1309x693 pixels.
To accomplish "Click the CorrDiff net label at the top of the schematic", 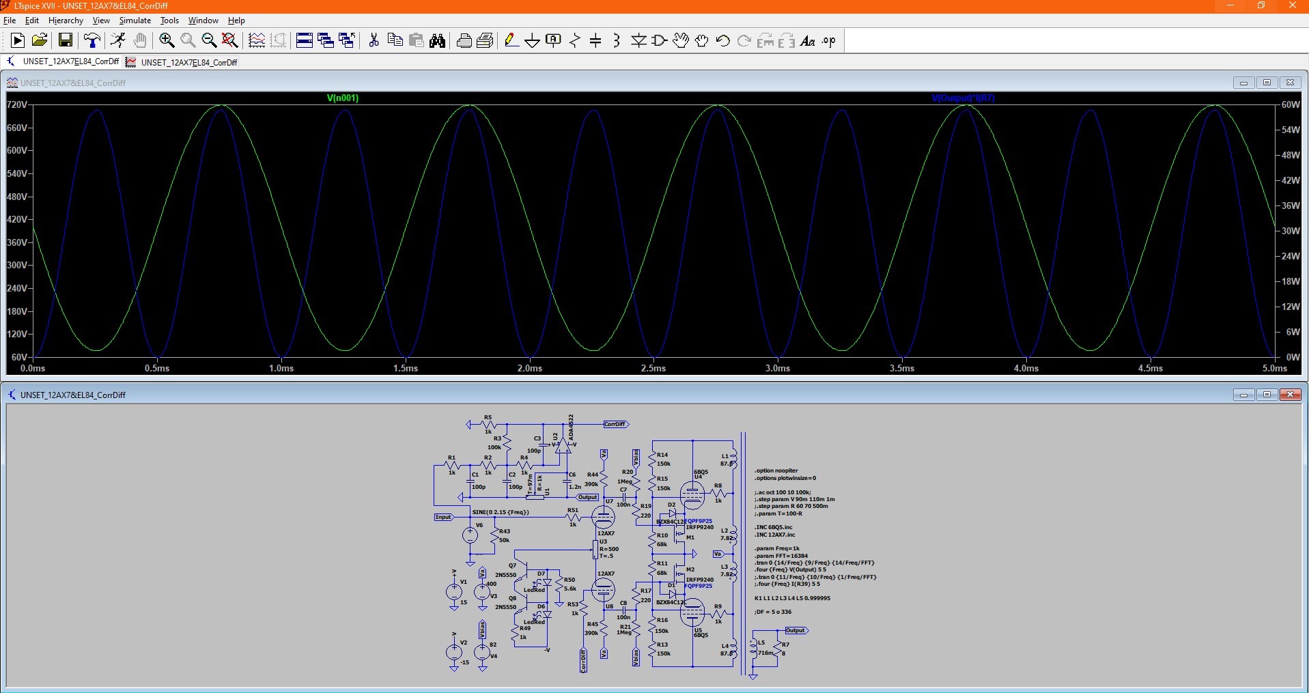I will [x=615, y=424].
